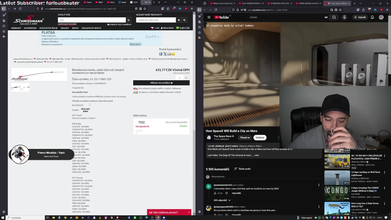Close the Platba notice with Zavřít
This screenshot has height=220, width=391.
point(152,37)
